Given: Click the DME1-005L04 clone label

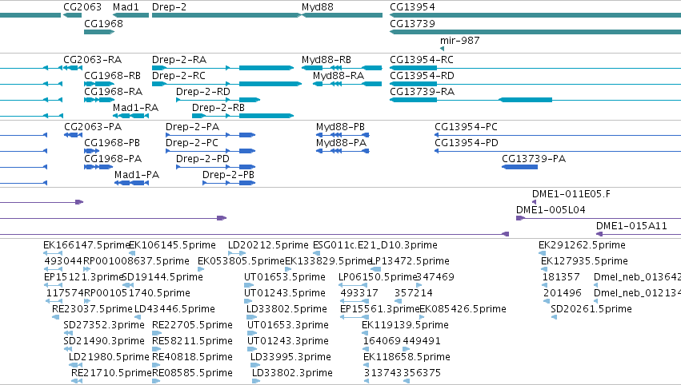Looking at the screenshot, I should click(x=551, y=210).
